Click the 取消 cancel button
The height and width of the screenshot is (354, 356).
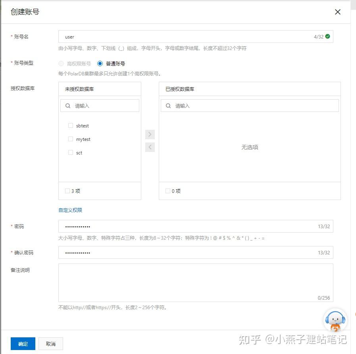50,344
